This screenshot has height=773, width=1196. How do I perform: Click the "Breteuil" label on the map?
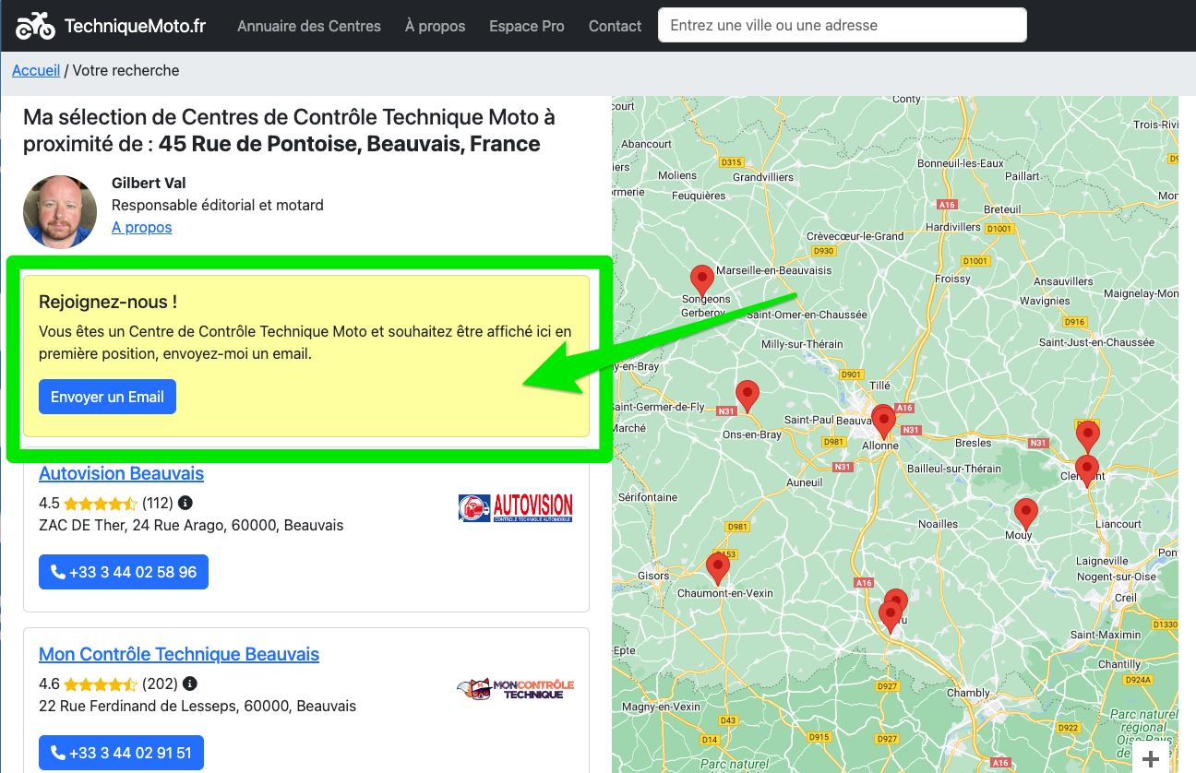[x=1002, y=209]
